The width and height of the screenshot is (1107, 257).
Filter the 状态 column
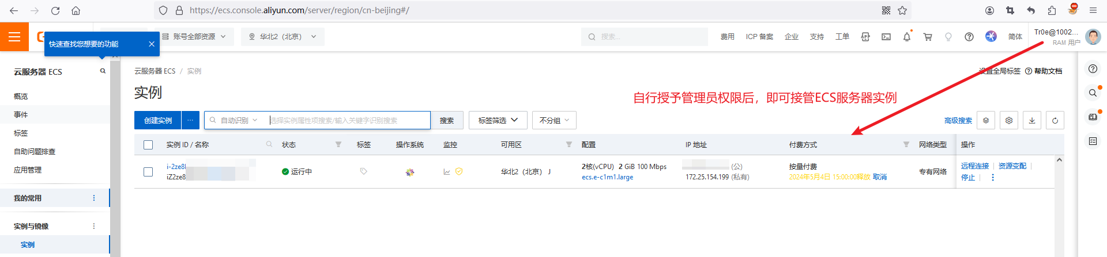338,145
